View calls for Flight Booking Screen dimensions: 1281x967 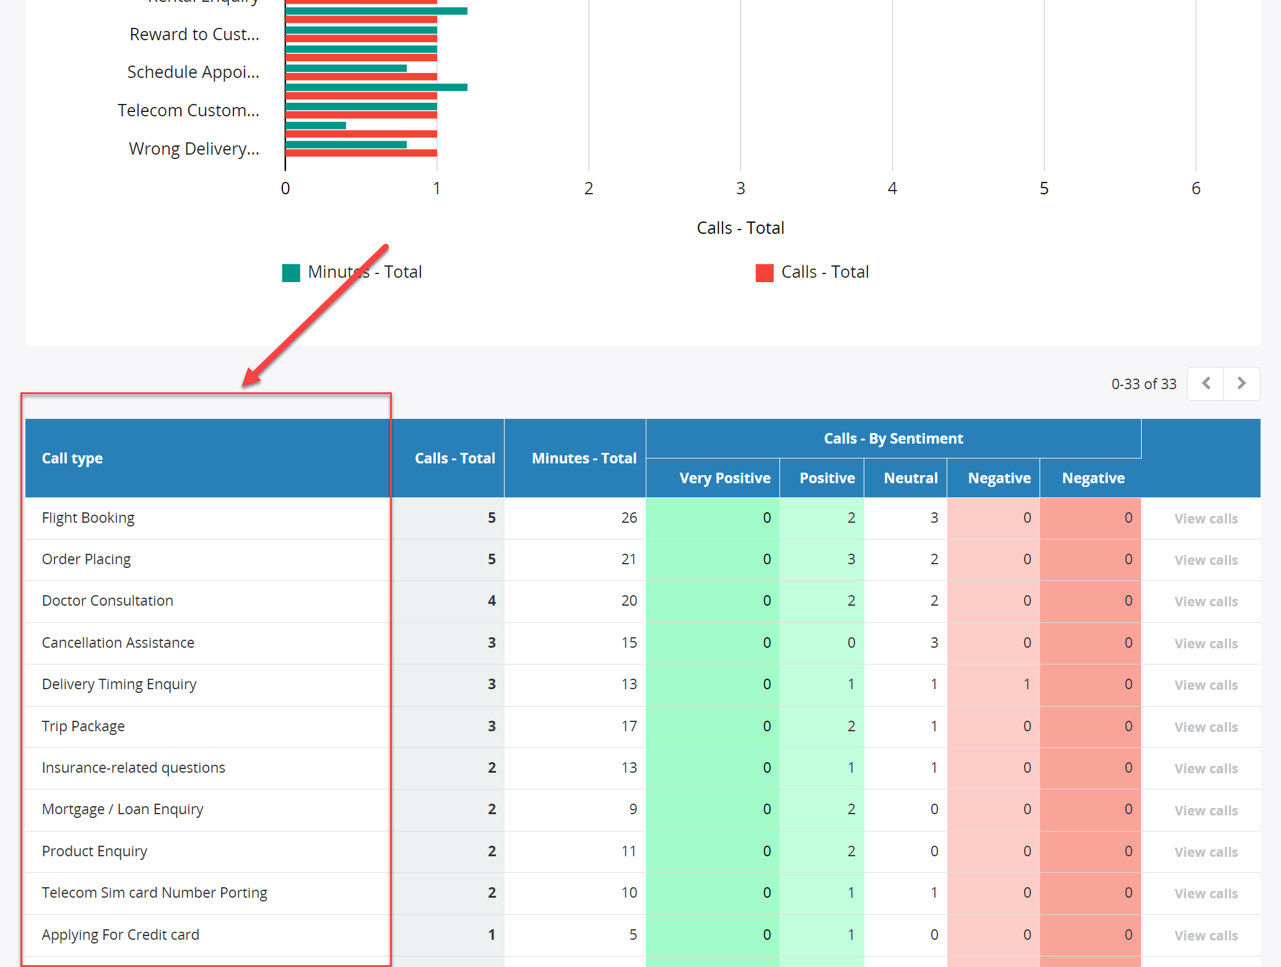pos(1206,518)
